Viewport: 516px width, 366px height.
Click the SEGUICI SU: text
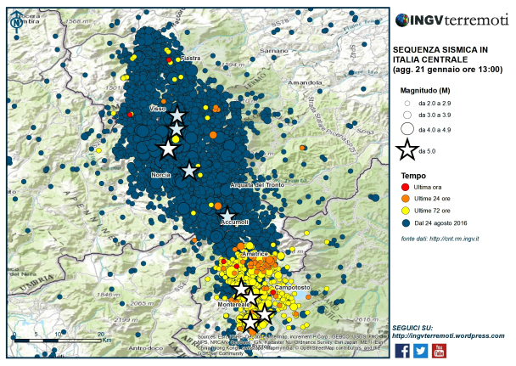click(412, 328)
